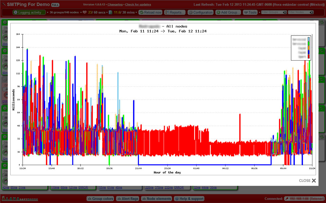
Task: Click the FULL badge next to app title
Action: tap(55, 5)
